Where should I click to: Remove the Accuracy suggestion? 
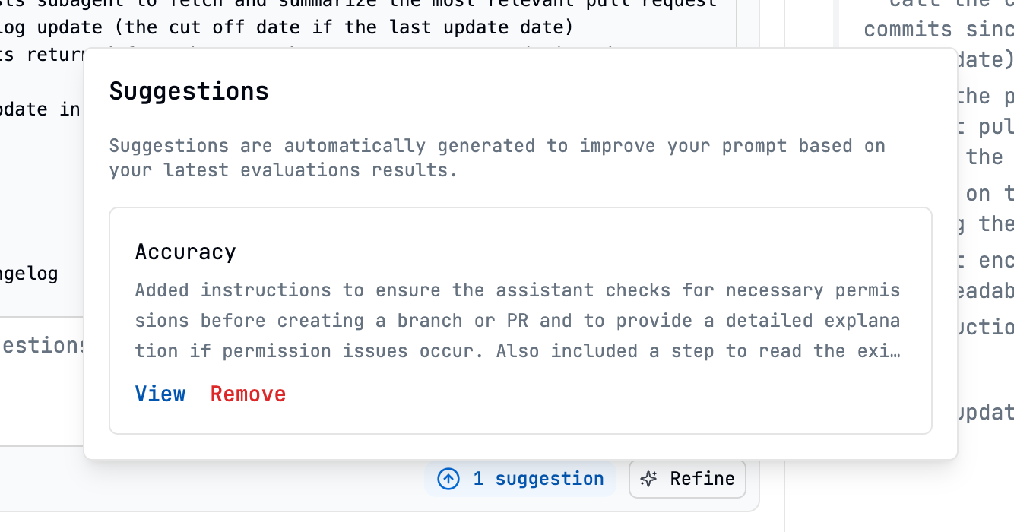(248, 394)
